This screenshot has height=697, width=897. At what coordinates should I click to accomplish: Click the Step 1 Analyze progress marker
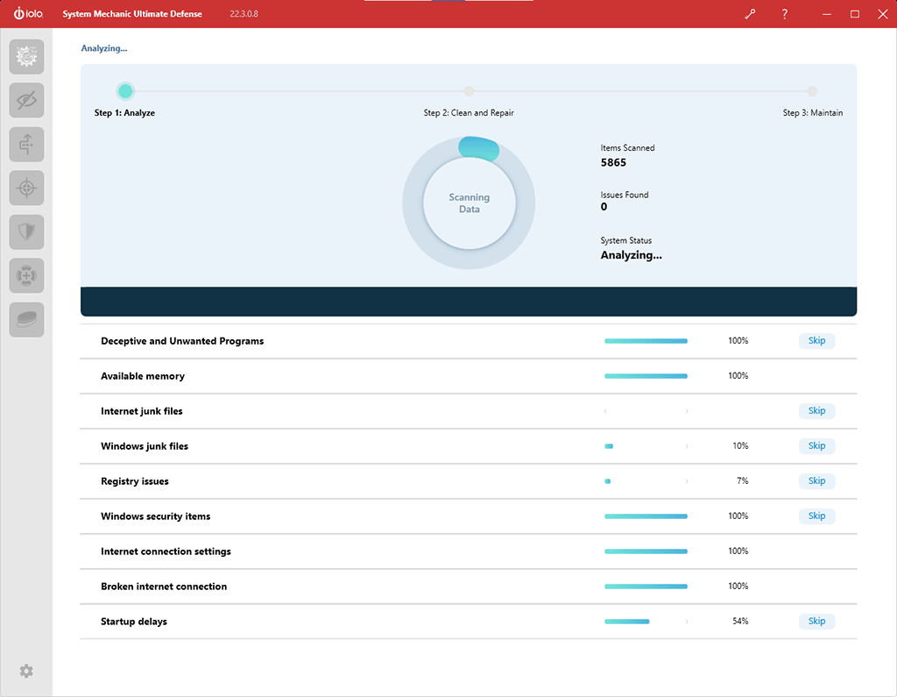(125, 91)
